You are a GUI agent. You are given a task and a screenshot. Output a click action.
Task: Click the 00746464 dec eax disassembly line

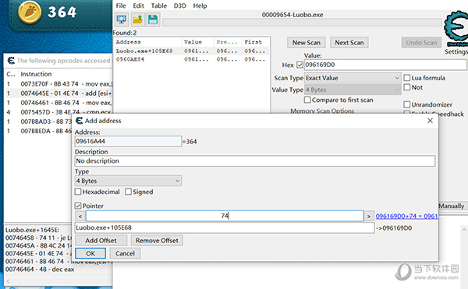(x=40, y=270)
